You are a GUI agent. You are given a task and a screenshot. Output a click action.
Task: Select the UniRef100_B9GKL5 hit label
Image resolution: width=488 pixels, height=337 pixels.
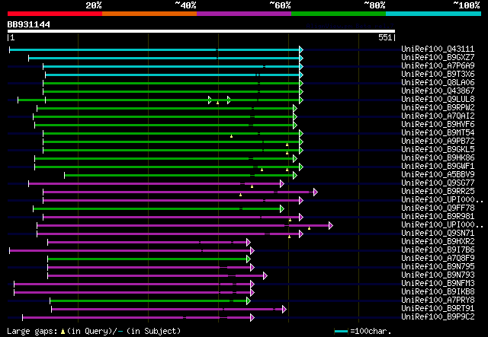438,150
